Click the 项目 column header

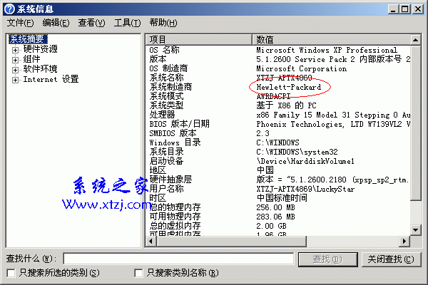(198, 40)
